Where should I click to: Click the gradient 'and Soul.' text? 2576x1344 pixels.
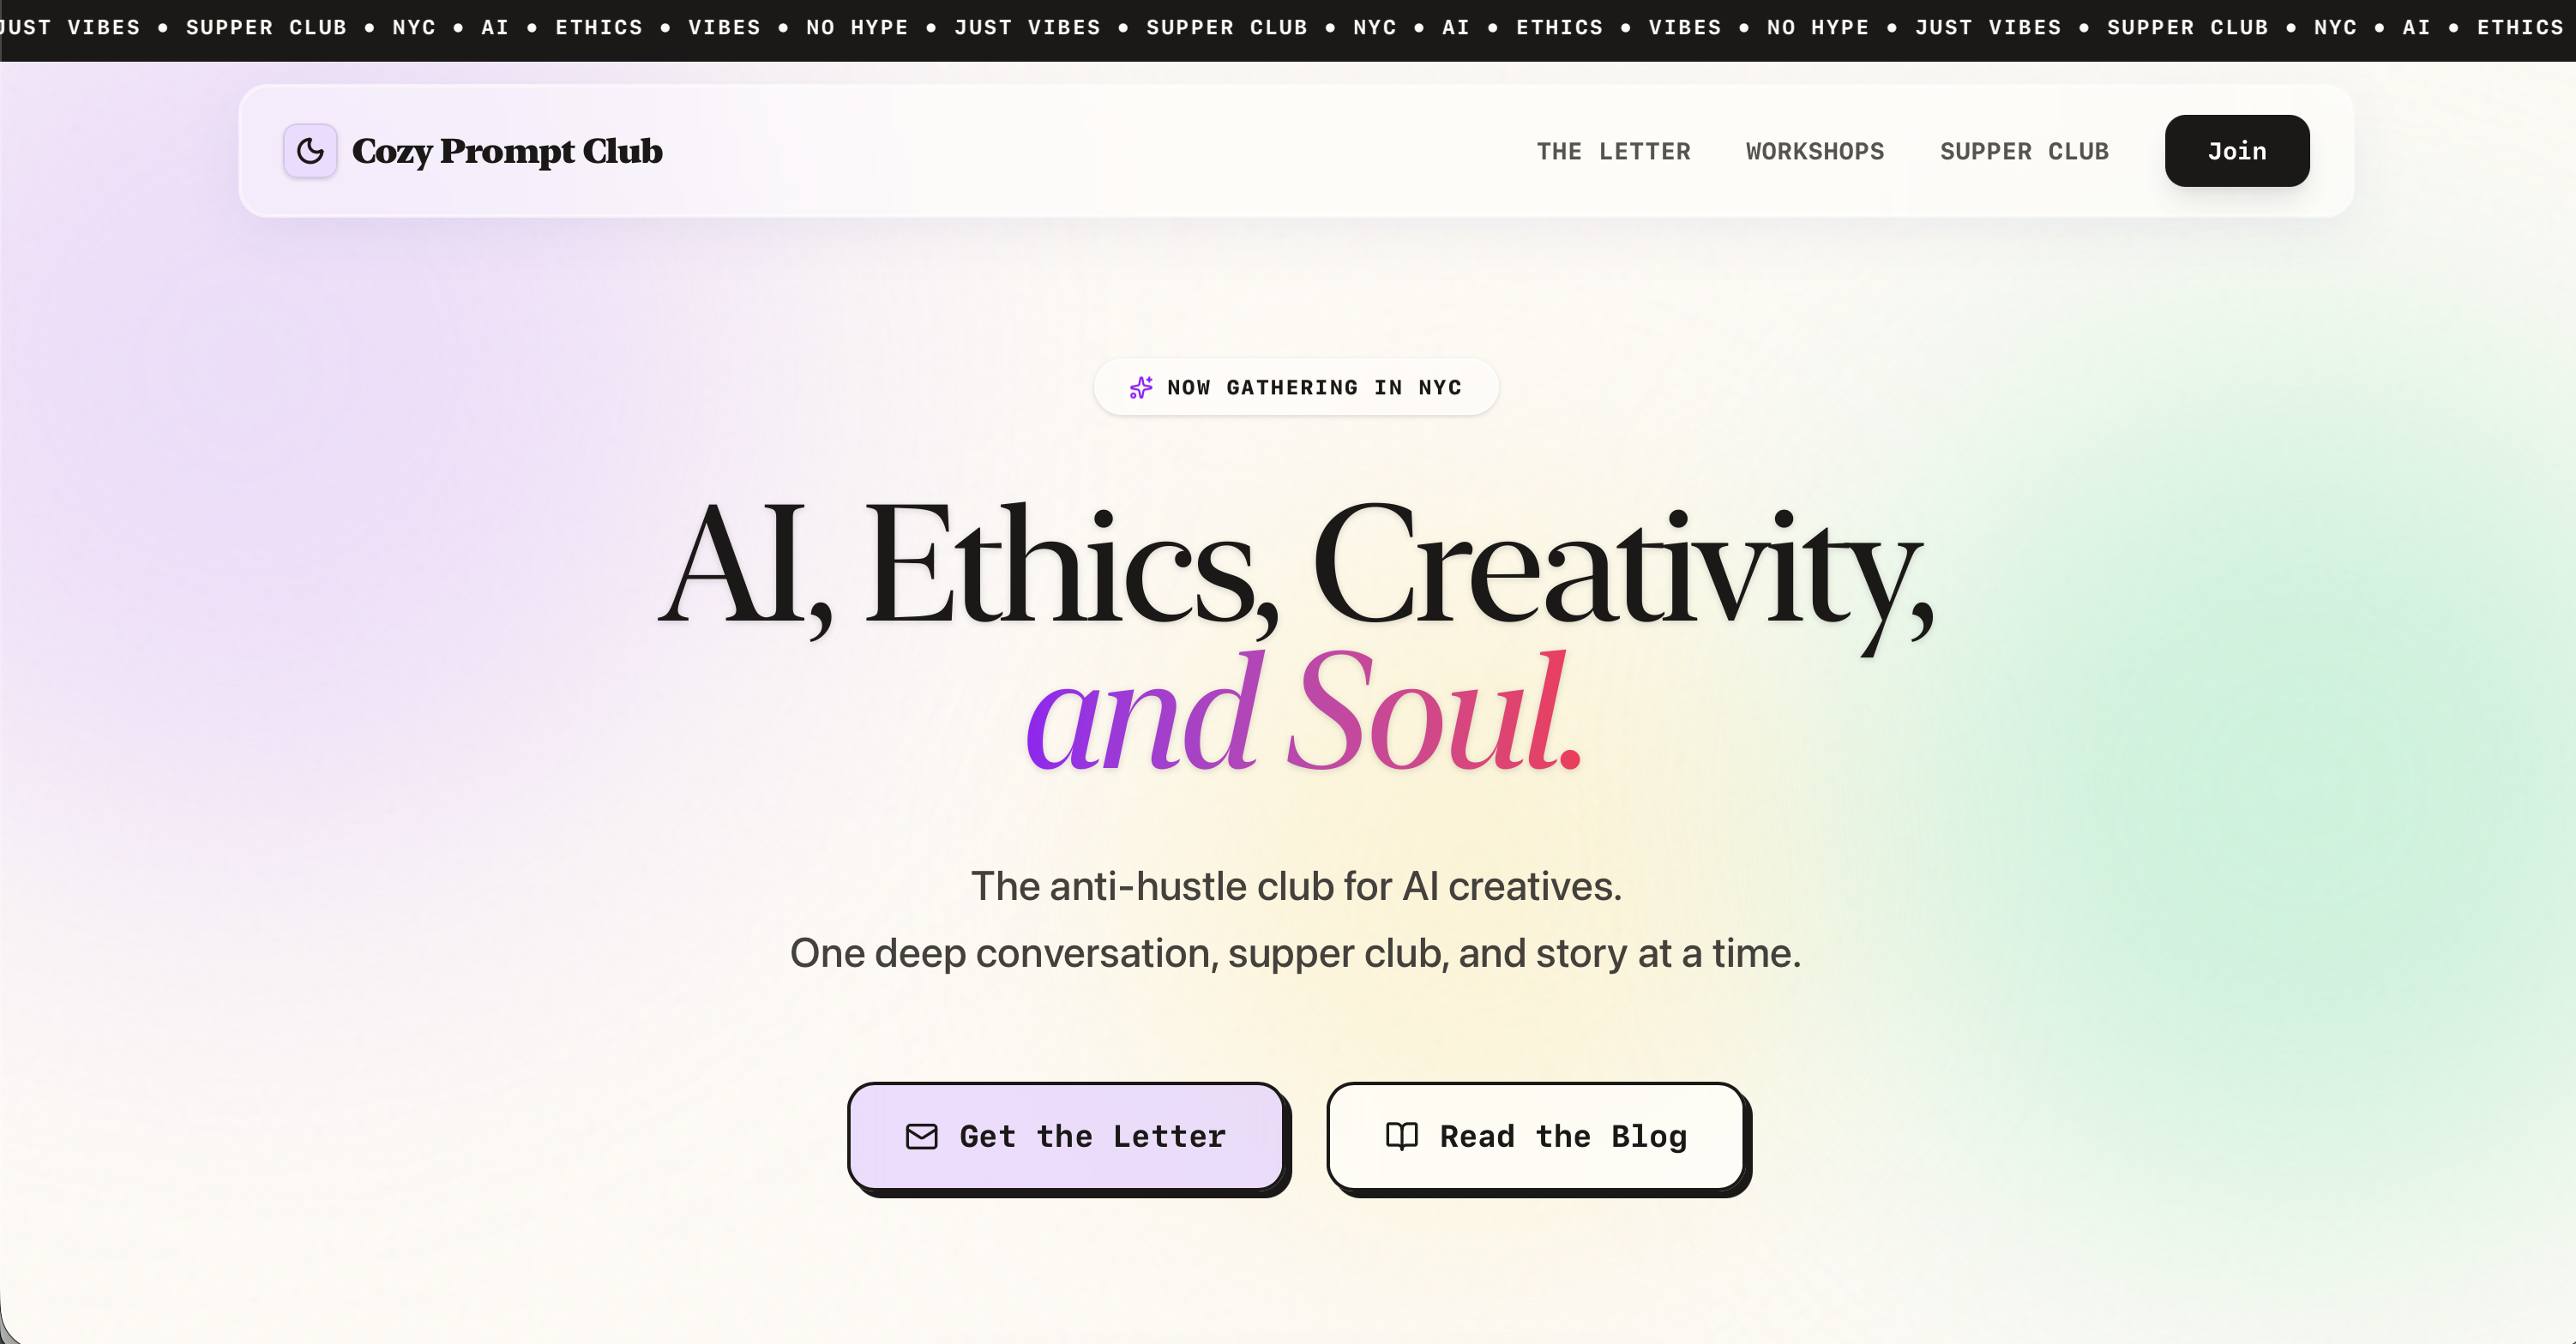[x=1304, y=711]
